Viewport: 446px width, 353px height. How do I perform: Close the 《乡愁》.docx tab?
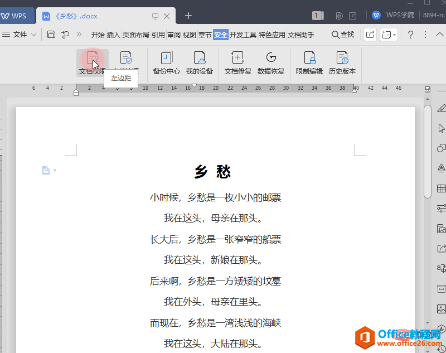167,16
